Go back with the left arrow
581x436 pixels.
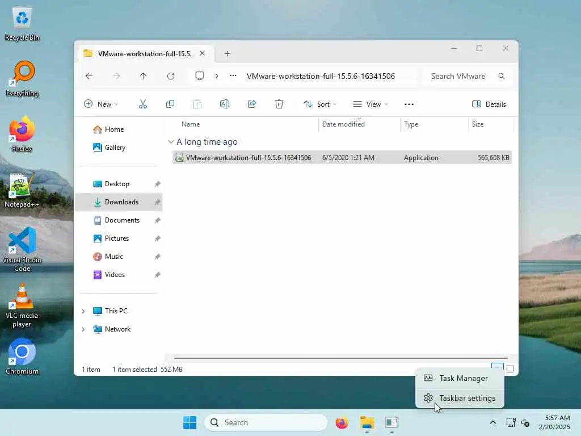[x=89, y=76]
